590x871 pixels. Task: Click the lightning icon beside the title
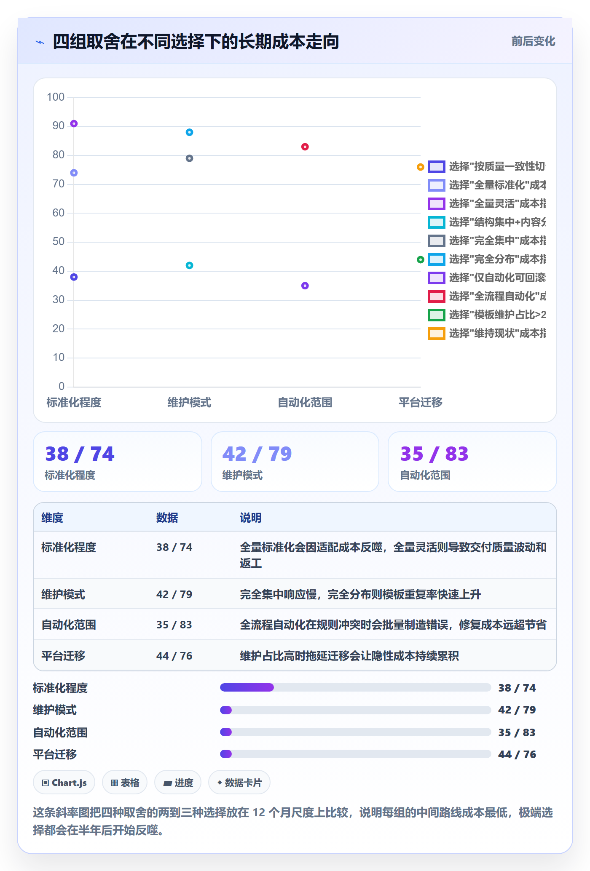[40, 42]
